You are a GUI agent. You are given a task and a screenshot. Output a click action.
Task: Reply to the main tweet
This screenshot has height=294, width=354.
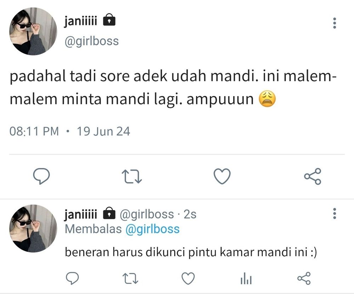click(x=41, y=176)
